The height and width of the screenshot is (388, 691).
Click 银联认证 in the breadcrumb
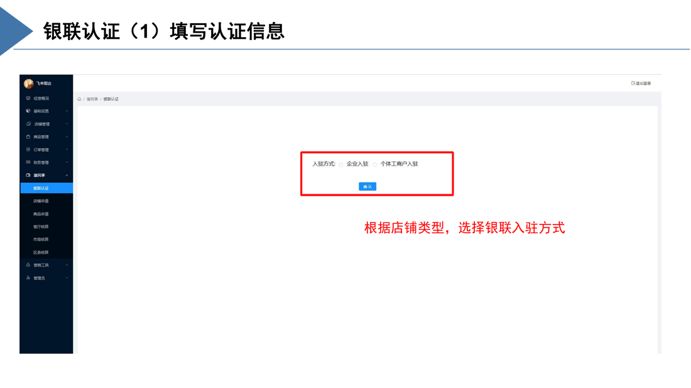click(111, 99)
